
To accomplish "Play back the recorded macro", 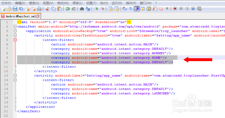I will [x=187, y=9].
